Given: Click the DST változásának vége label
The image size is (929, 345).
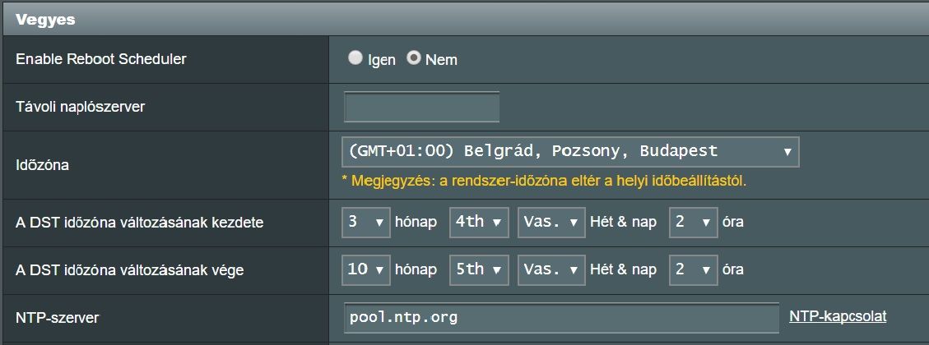Looking at the screenshot, I should point(130,269).
